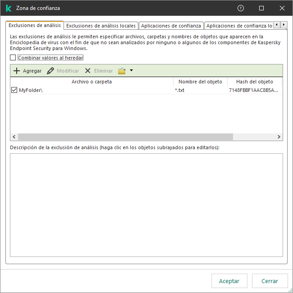Click horizontal scrollbar right arrow
The image size is (293, 293).
click(x=279, y=137)
